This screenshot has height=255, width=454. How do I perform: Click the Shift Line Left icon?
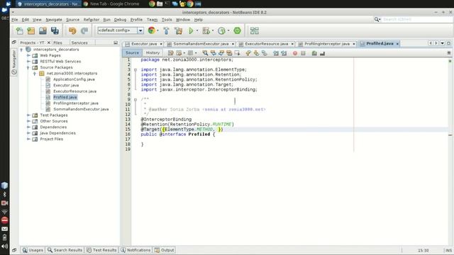point(276,53)
